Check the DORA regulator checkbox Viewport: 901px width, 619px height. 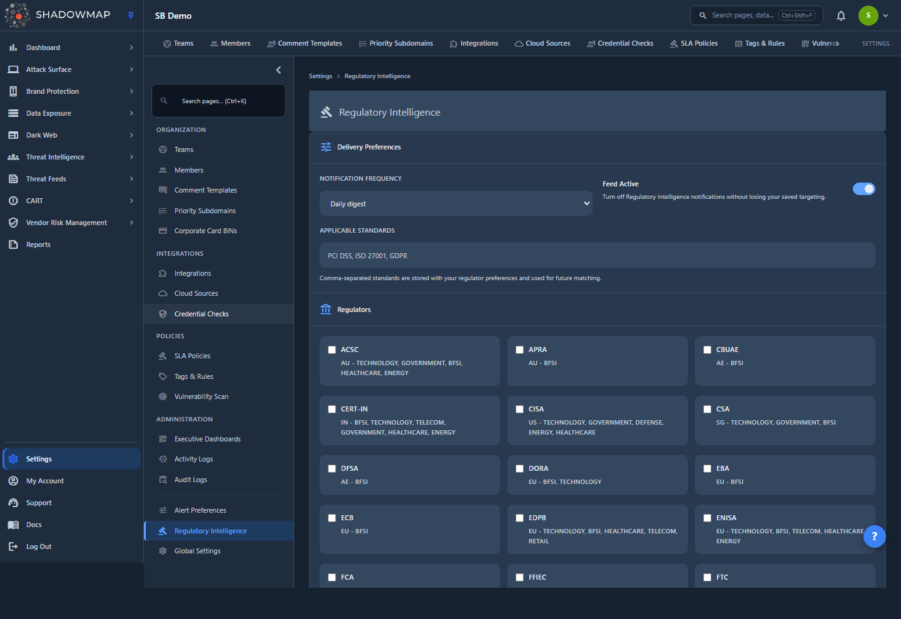(519, 468)
